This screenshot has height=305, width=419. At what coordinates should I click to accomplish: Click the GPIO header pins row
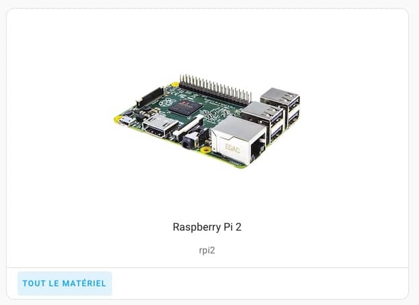coord(215,89)
